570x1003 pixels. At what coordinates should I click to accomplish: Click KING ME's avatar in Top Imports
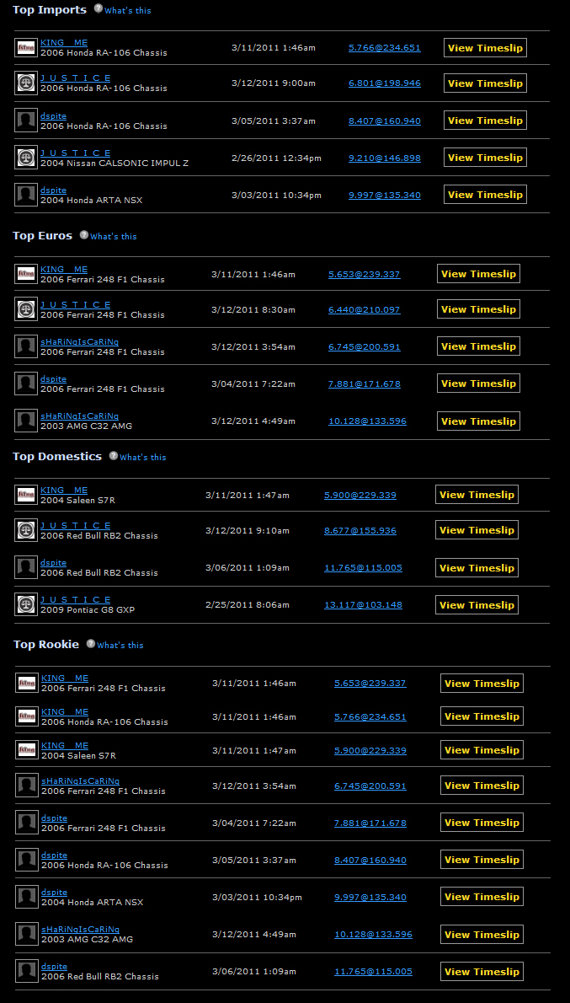tap(26, 47)
